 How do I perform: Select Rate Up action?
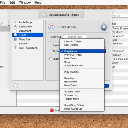pyautogui.click(x=82, y=78)
